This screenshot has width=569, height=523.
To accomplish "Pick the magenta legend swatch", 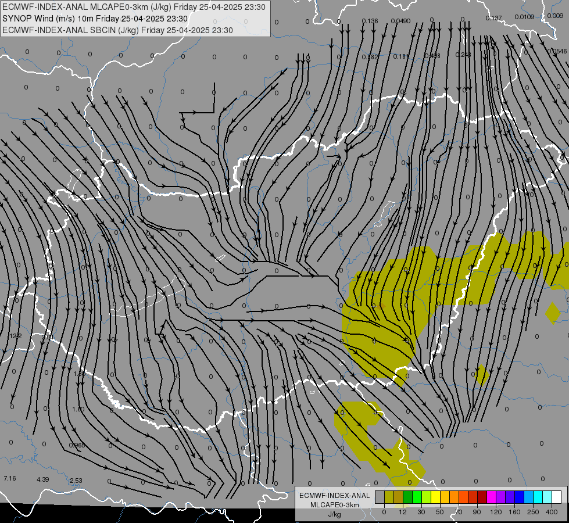I will click(x=492, y=497).
